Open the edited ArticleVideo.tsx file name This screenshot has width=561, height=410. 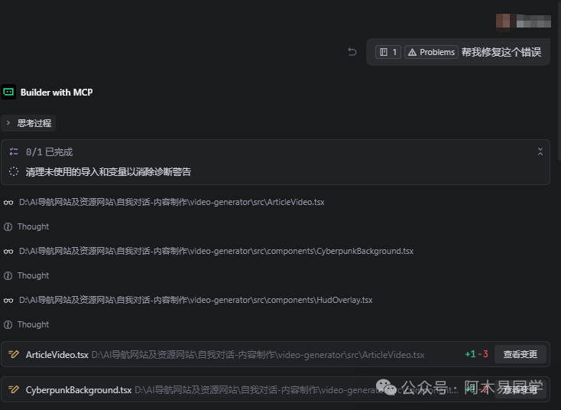(57, 354)
